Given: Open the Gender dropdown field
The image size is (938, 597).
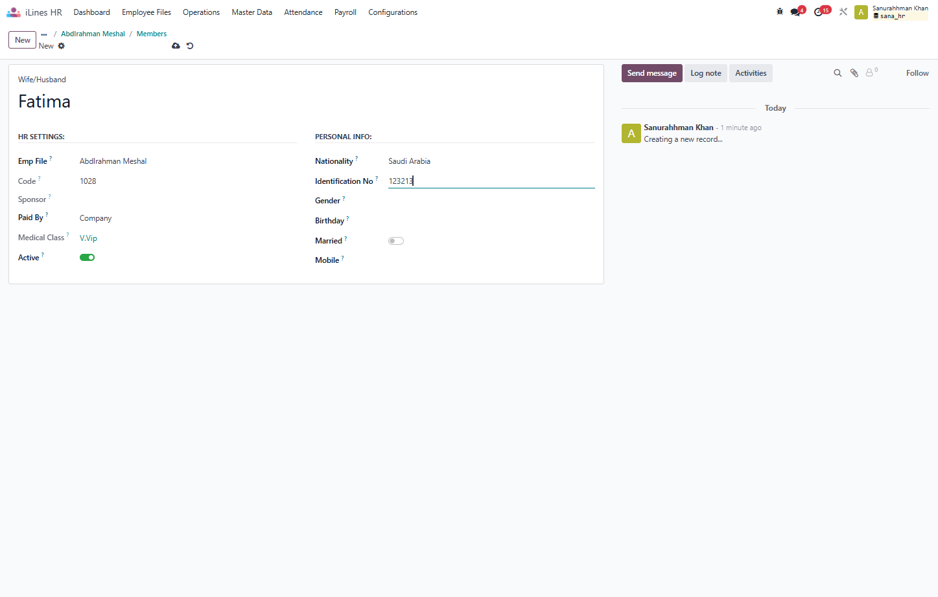Looking at the screenshot, I should (491, 201).
